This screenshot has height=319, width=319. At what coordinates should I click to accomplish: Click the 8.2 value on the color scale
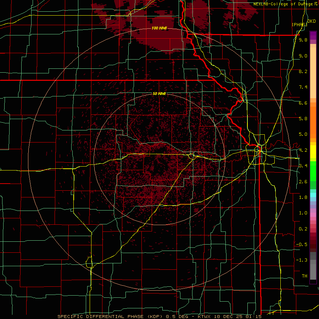303,71
